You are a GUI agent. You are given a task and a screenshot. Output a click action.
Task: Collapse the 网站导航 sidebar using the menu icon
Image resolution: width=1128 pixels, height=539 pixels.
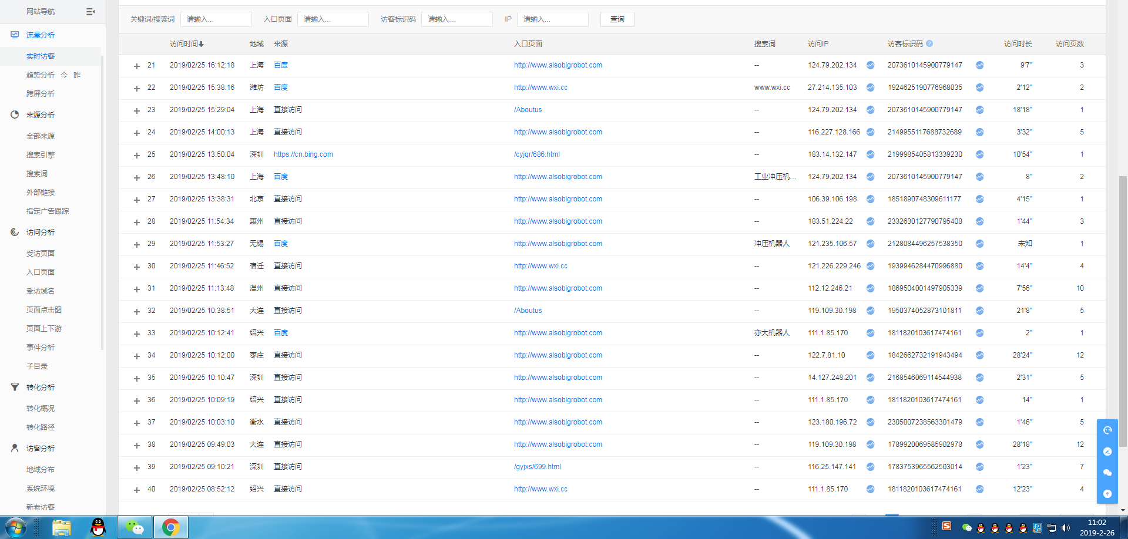tap(90, 12)
